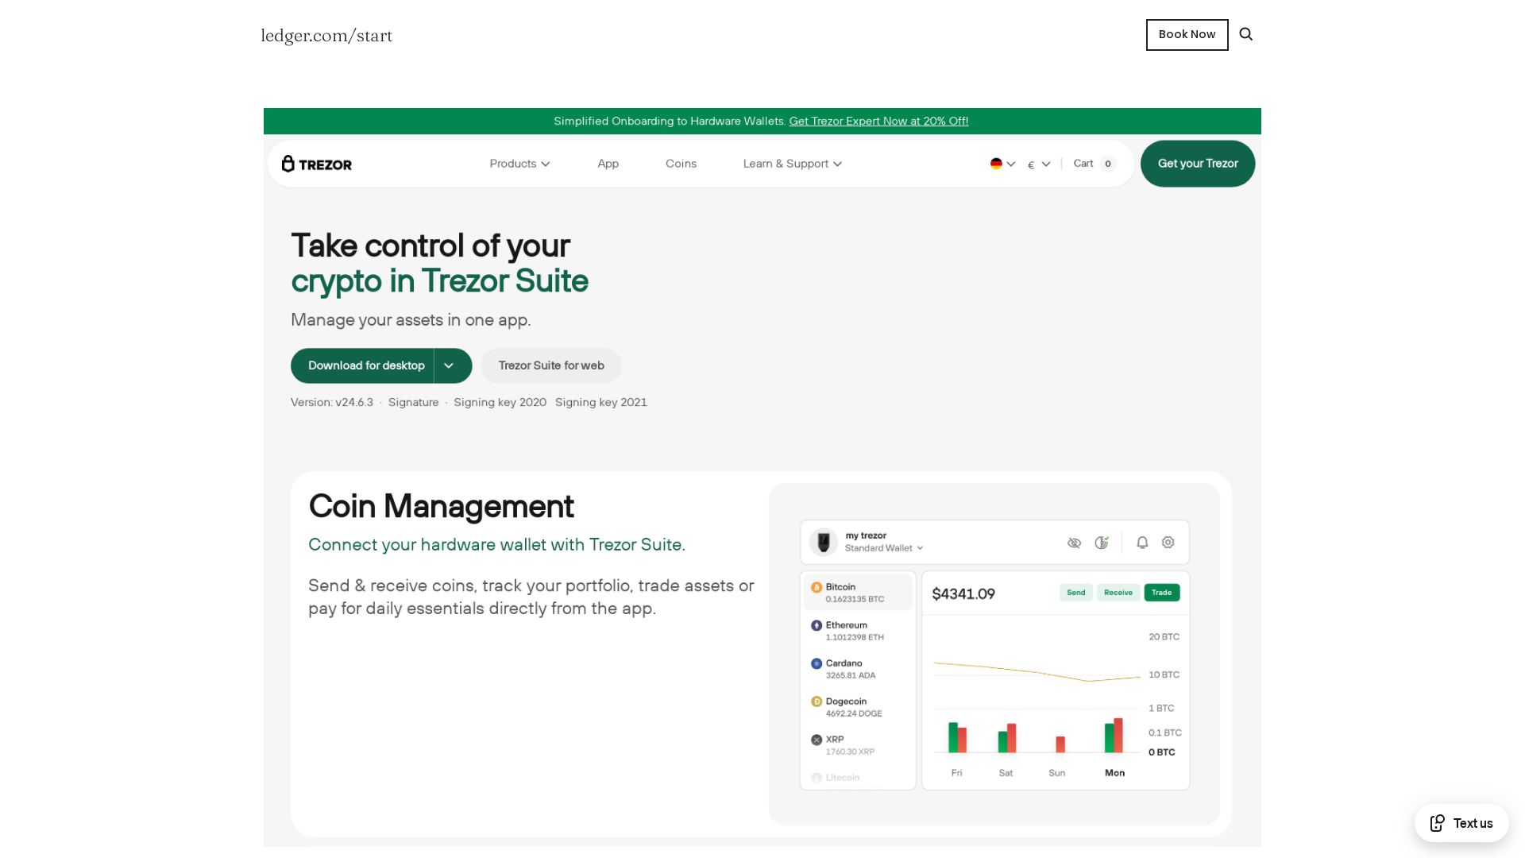The height and width of the screenshot is (858, 1525).
Task: Toggle the hide-balances eye icon
Action: coord(1074,543)
